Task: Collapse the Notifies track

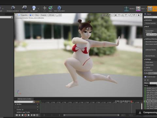Action: [x=15, y=104]
